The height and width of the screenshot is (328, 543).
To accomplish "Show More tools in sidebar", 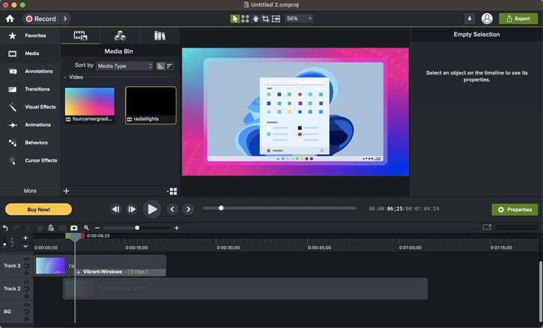I will [x=30, y=191].
